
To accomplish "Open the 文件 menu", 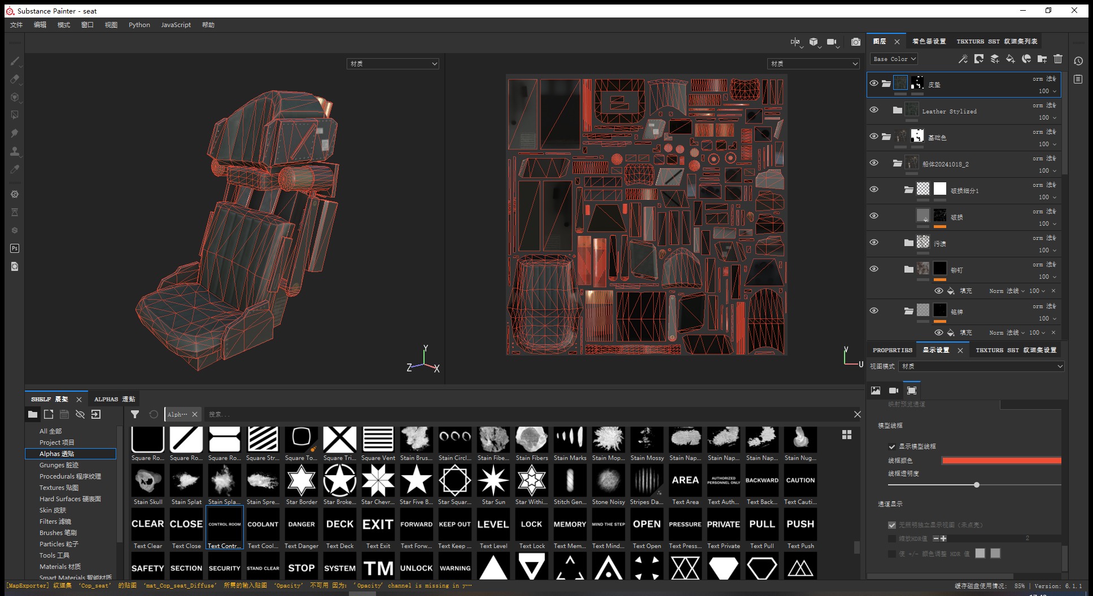I will 16,25.
